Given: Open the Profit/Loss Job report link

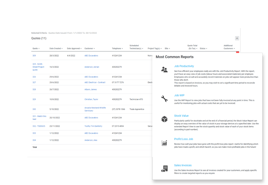Looking at the screenshot, I should 183,139.
